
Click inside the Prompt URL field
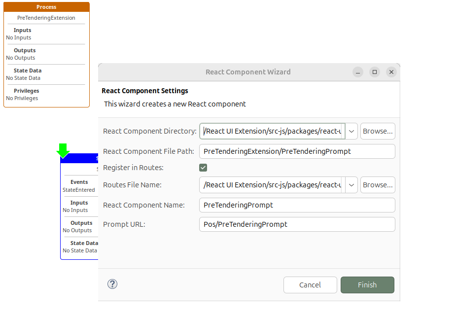point(297,224)
